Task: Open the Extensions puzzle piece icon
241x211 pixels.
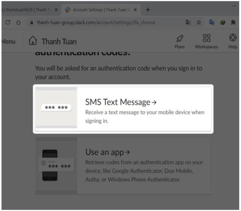Action: click(233, 22)
